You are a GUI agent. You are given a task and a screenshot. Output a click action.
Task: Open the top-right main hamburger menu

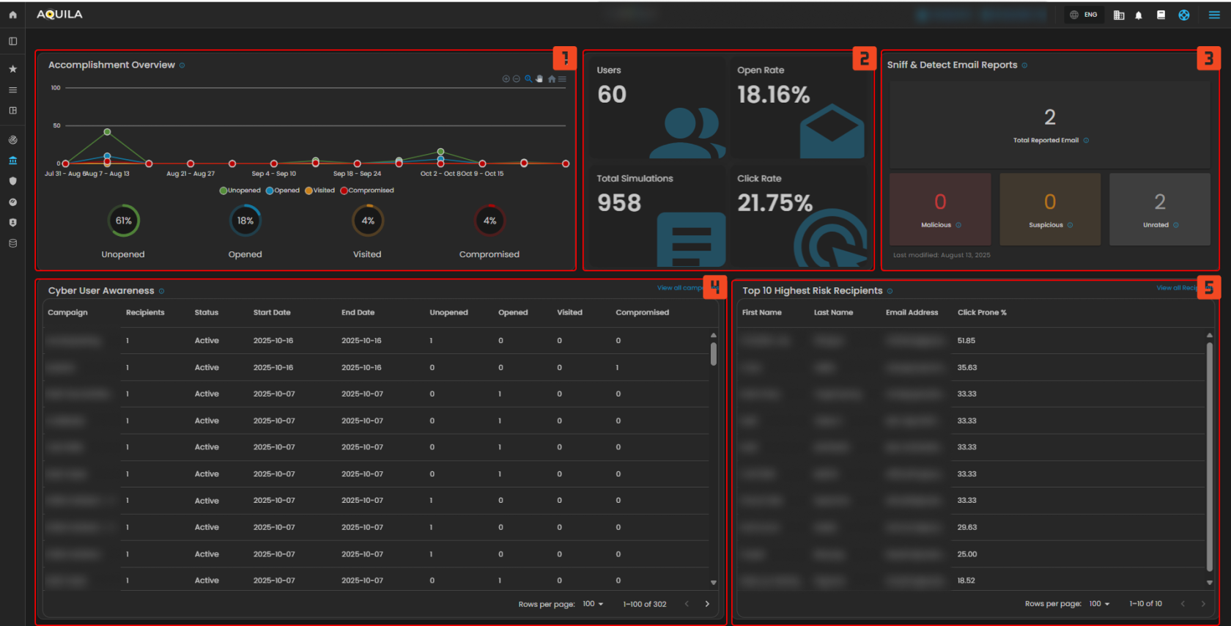pyautogui.click(x=1214, y=15)
